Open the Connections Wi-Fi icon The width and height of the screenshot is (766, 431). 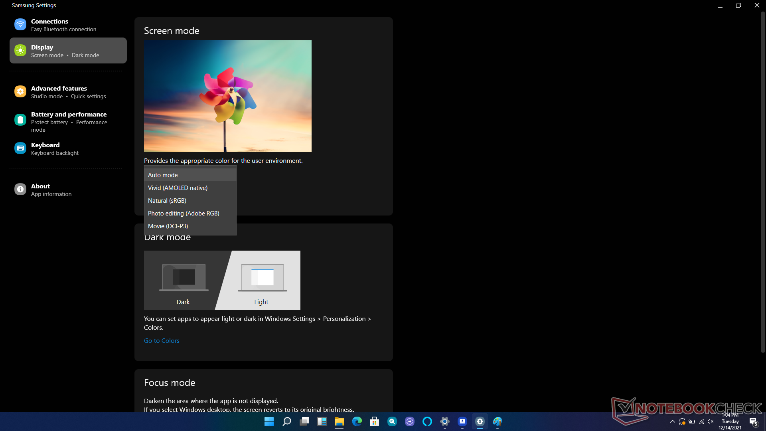coord(20,25)
